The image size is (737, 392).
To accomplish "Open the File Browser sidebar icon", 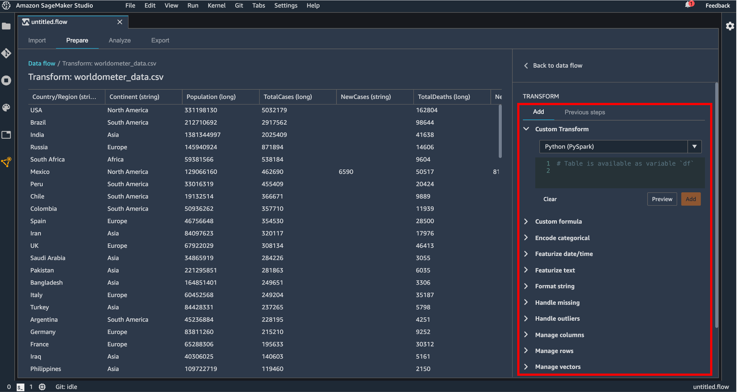I will [6, 26].
